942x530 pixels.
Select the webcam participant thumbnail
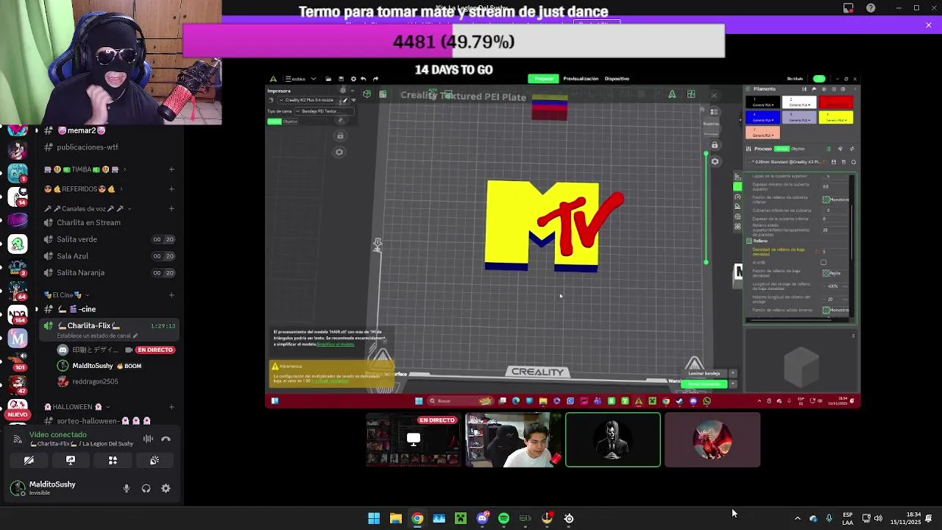click(514, 439)
